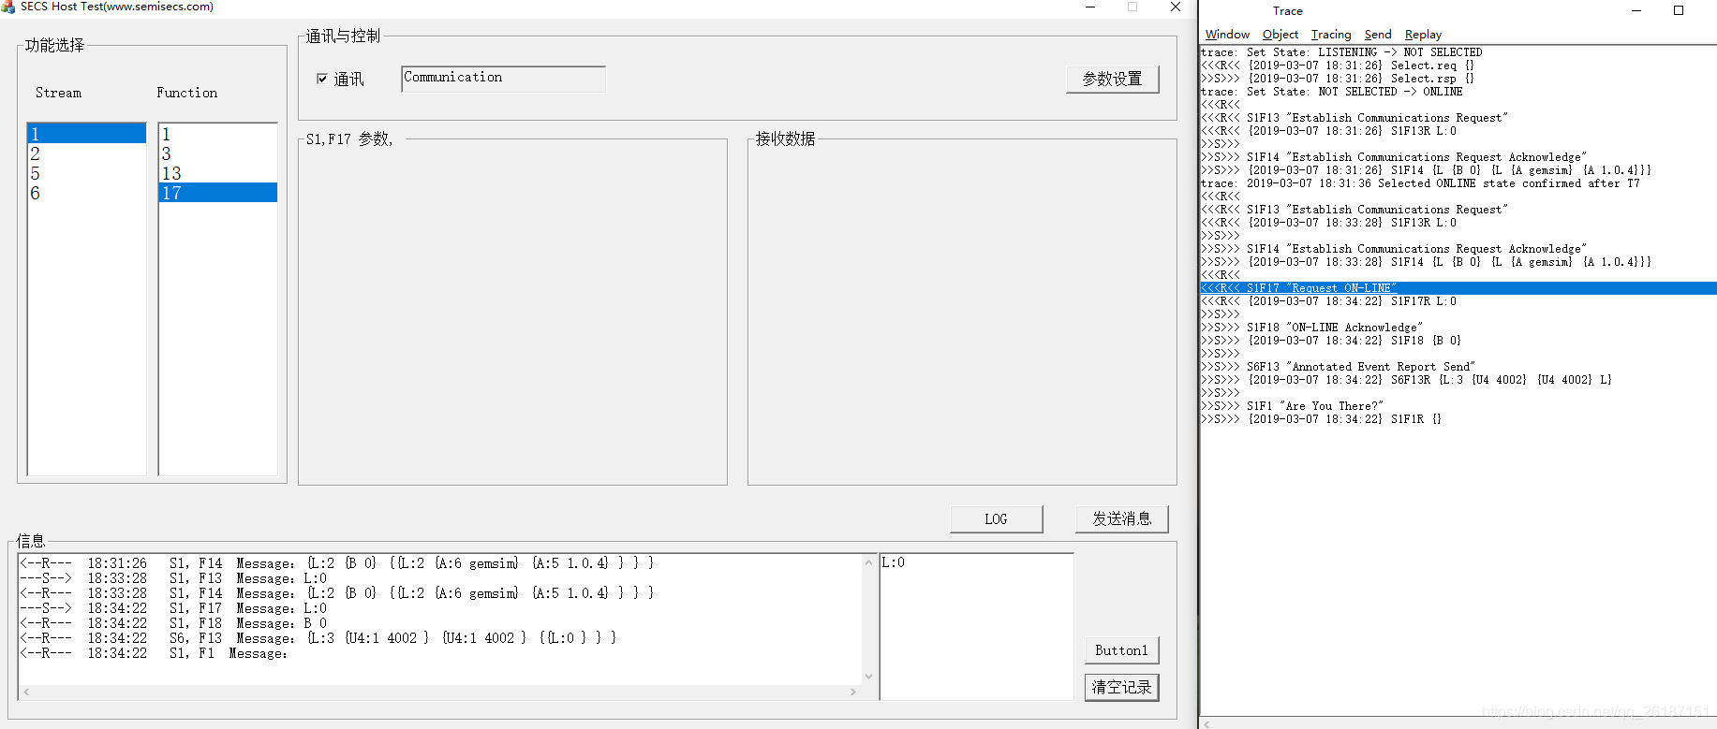Click Button1
Image resolution: width=1717 pixels, height=729 pixels.
[1121, 650]
